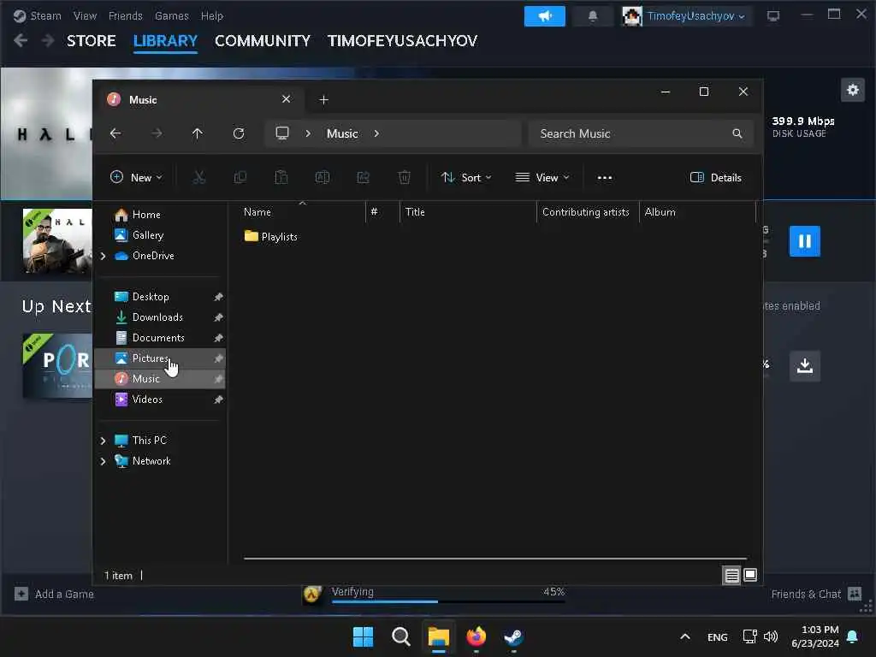Image resolution: width=876 pixels, height=657 pixels.
Task: Click the download icon for Portal
Action: tap(804, 366)
